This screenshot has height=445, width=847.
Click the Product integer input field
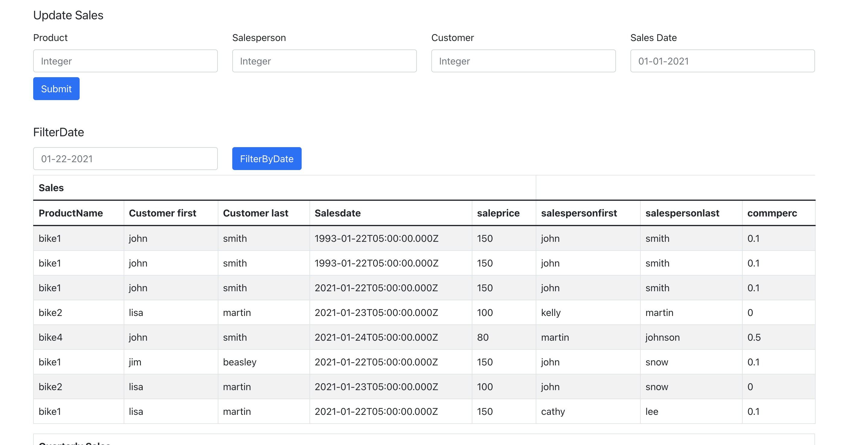point(125,61)
